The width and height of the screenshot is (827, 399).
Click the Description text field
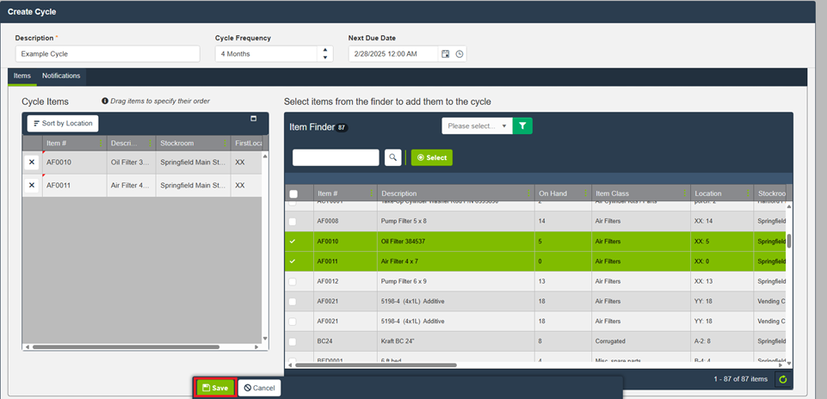pyautogui.click(x=108, y=54)
